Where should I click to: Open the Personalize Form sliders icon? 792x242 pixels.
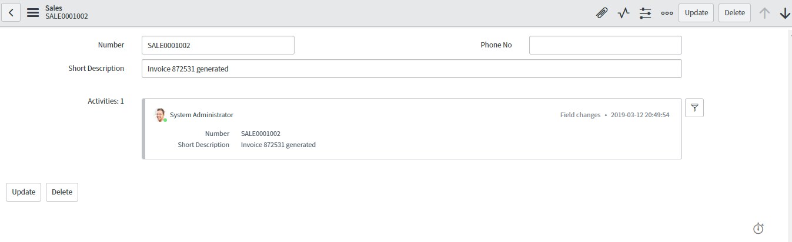pyautogui.click(x=646, y=13)
